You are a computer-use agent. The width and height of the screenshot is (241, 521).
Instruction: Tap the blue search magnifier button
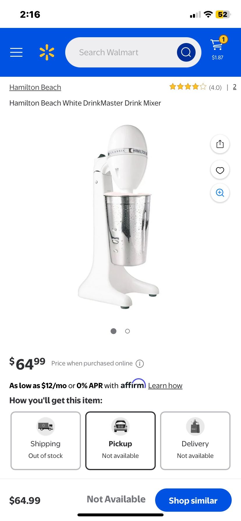point(186,52)
